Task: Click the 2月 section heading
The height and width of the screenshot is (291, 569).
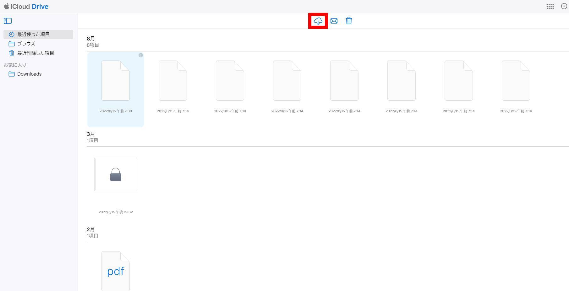Action: [91, 229]
